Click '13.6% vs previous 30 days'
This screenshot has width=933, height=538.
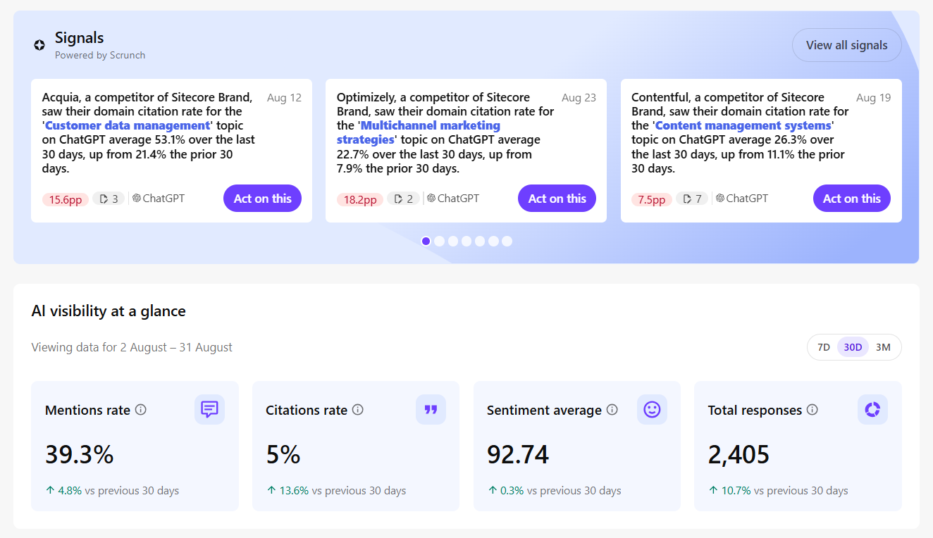pos(336,491)
